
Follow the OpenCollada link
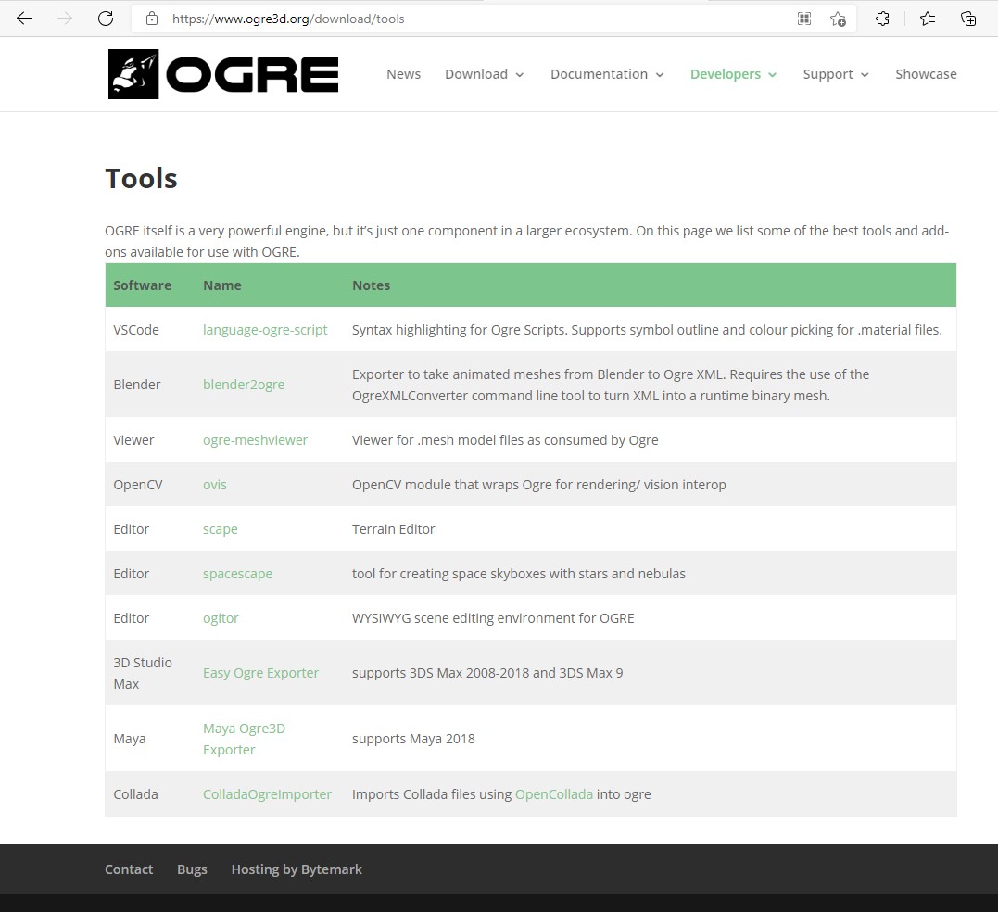[x=554, y=794]
